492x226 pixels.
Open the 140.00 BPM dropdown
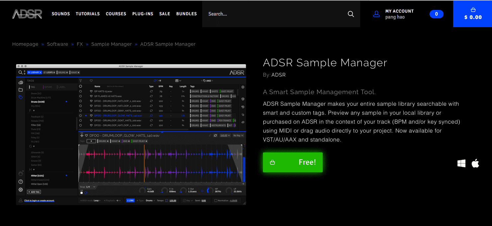tap(225, 136)
